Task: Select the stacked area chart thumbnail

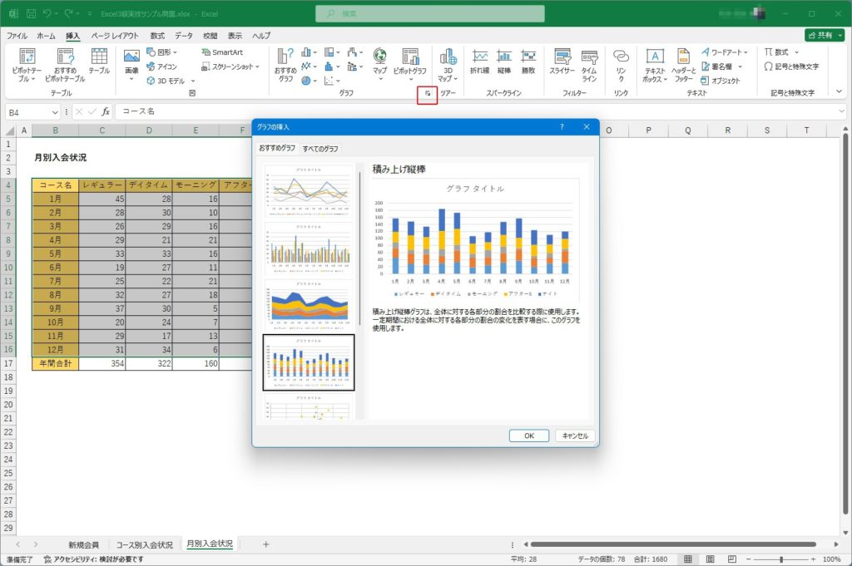Action: (x=308, y=302)
